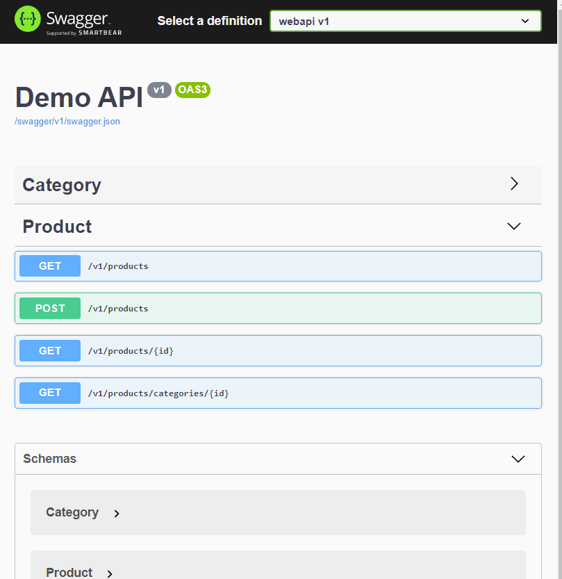Expand the Product schema arrow
This screenshot has height=579, width=562.
coord(110,574)
